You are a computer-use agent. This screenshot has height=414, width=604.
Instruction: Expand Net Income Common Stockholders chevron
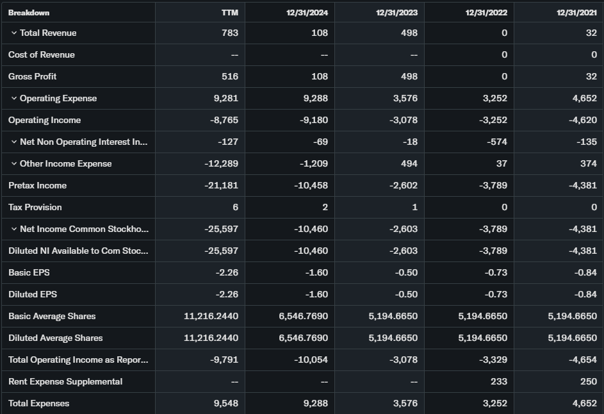(14, 229)
